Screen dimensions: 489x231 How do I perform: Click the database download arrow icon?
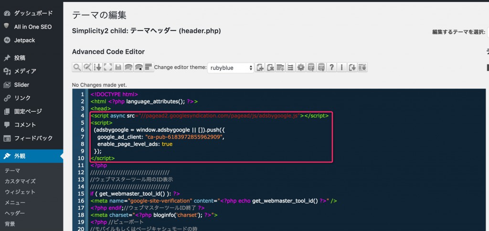click(321, 67)
